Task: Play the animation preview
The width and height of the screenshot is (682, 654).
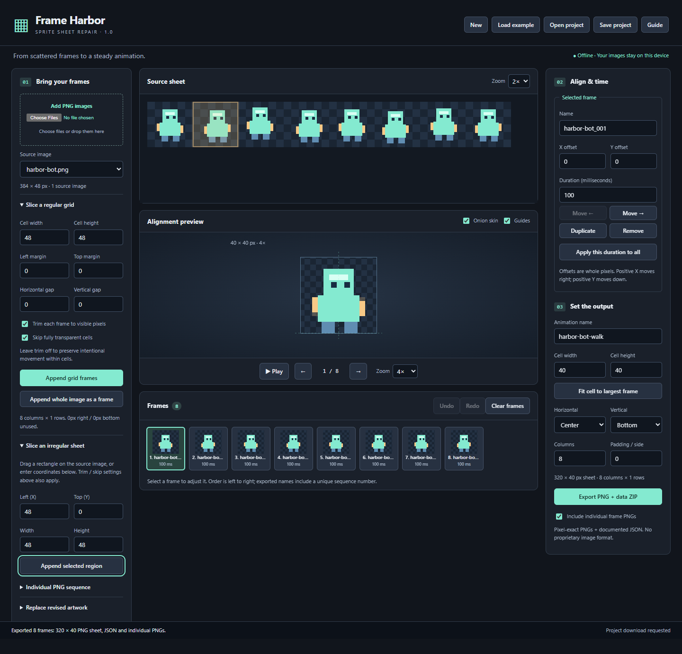Action: click(x=274, y=371)
